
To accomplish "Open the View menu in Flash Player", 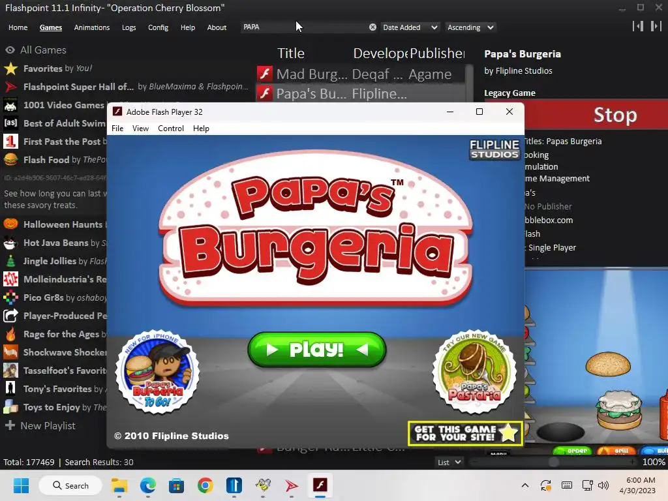I will point(140,129).
